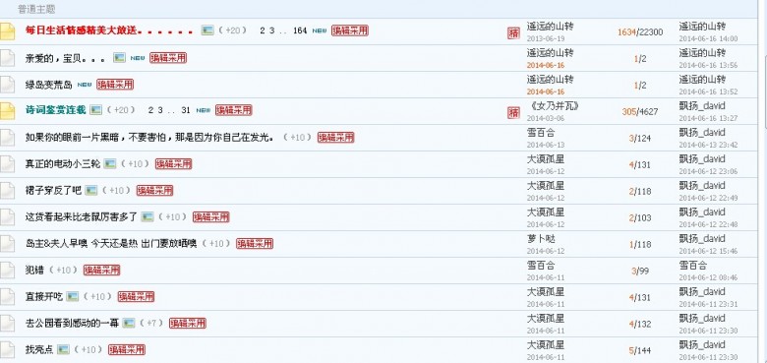Open thread 裙子穿反了吧
This screenshot has height=363, width=767.
click(x=53, y=190)
